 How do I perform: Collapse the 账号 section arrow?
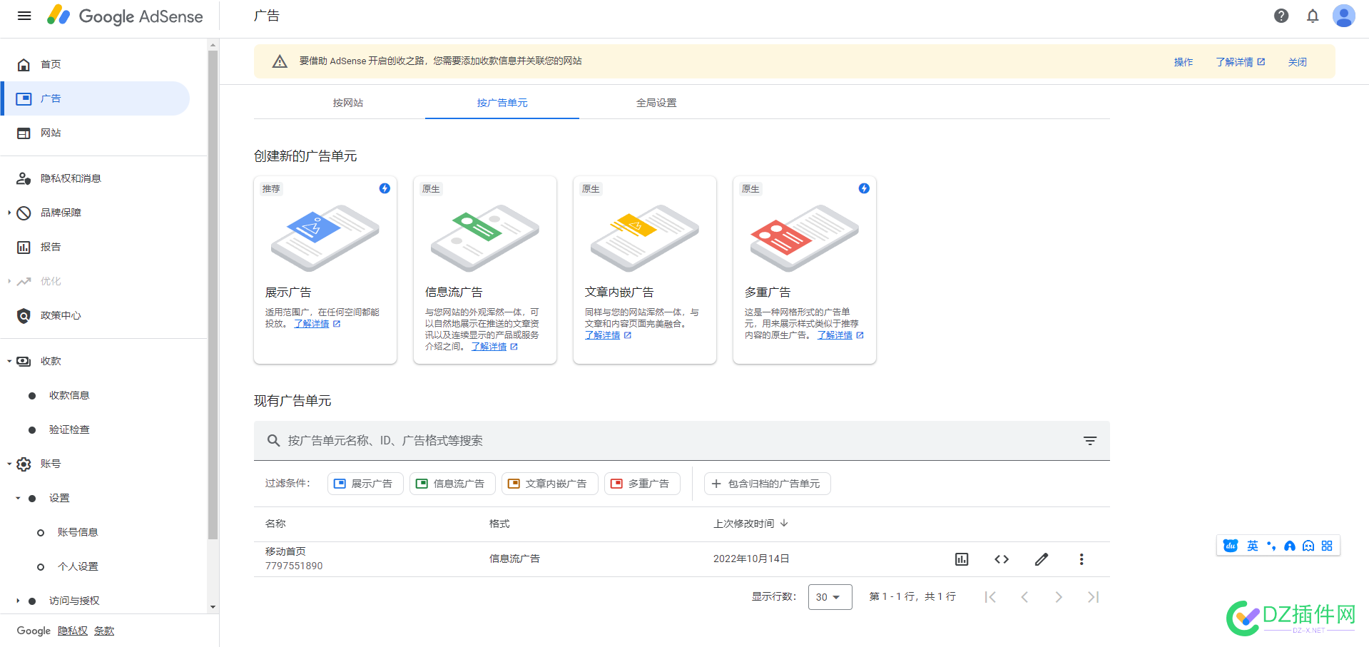click(x=9, y=464)
